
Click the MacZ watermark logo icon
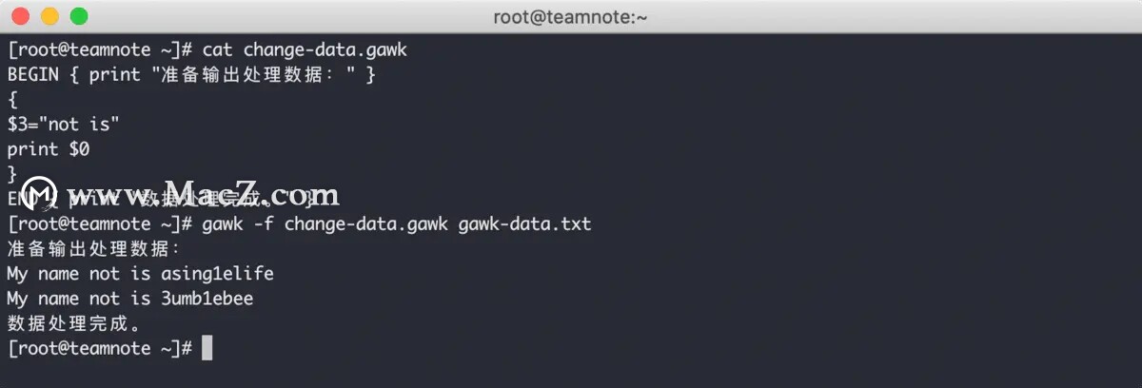click(x=39, y=193)
